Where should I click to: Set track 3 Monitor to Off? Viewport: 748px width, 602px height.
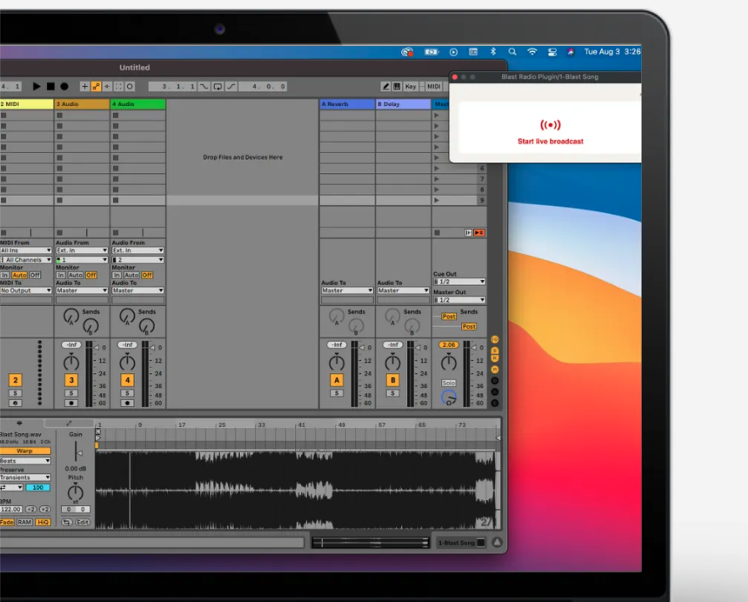click(x=91, y=275)
